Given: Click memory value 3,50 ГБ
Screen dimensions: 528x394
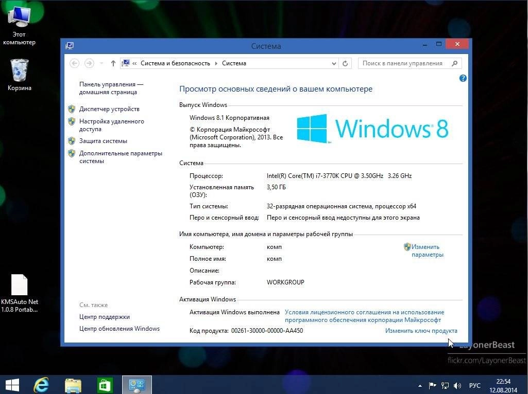Looking at the screenshot, I should (x=276, y=187).
